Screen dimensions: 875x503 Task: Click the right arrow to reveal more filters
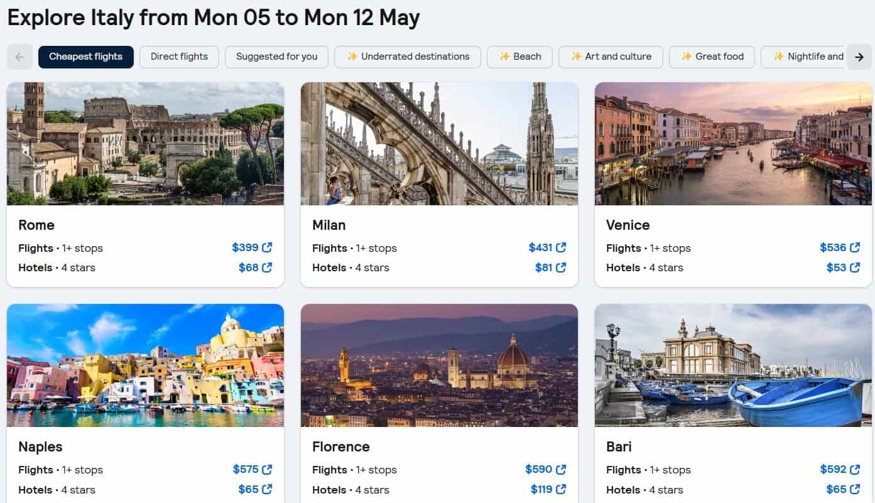859,57
